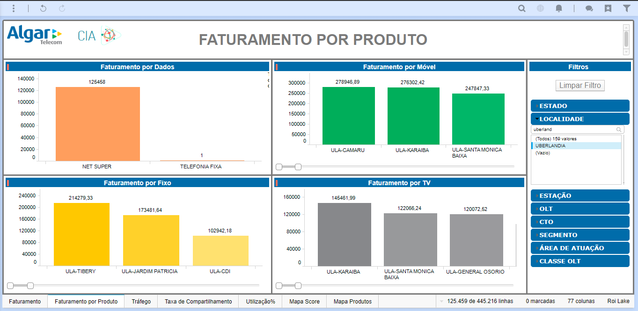
Task: Click the redo arrow icon
Action: coord(62,8)
